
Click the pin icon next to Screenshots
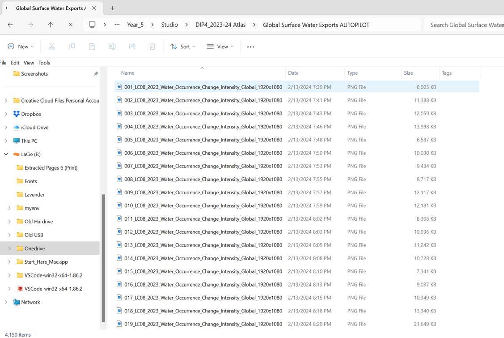coord(96,74)
